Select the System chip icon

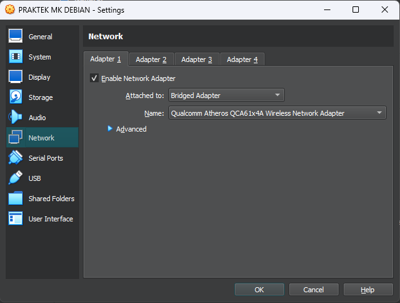pyautogui.click(x=16, y=56)
